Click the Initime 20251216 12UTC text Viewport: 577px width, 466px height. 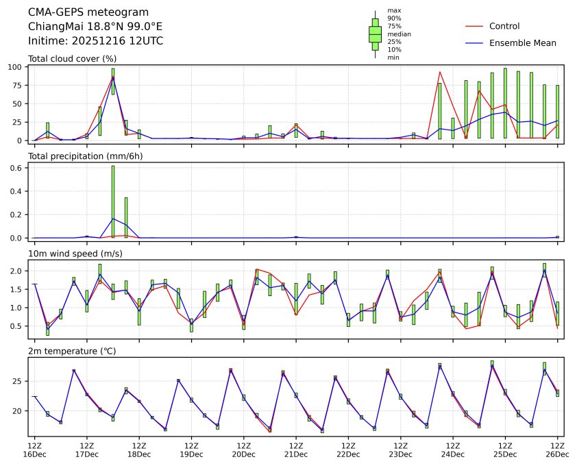[x=95, y=40]
